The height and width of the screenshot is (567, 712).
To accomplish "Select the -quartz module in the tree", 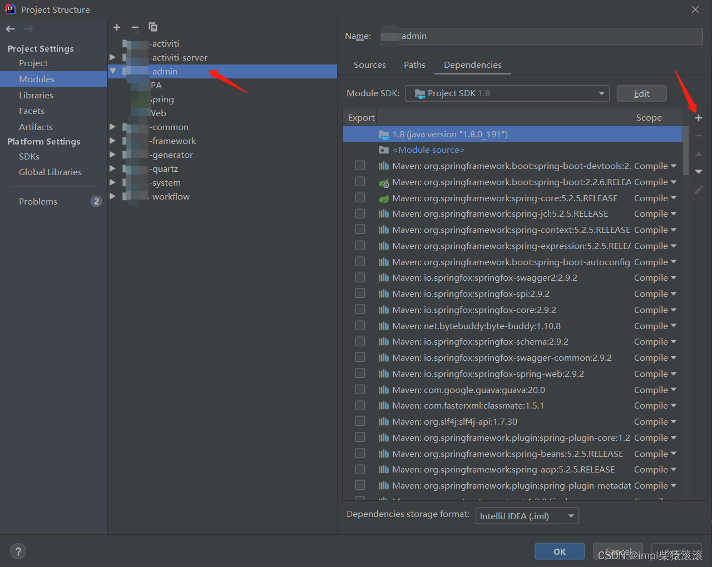I will pos(165,169).
